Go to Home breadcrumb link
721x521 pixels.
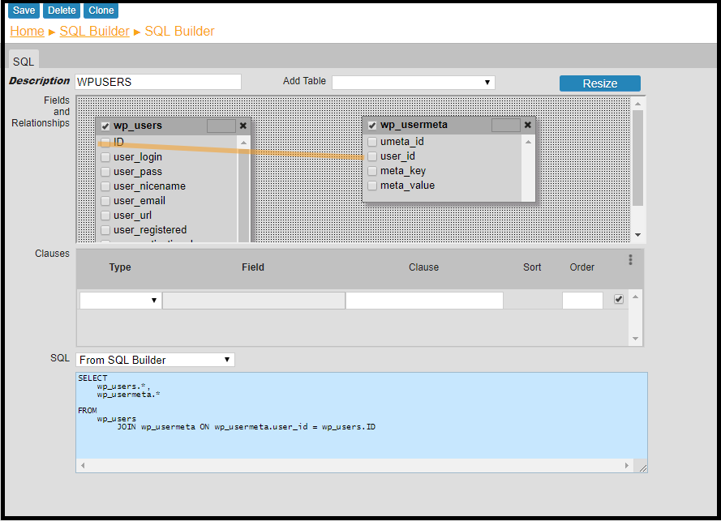pos(27,31)
